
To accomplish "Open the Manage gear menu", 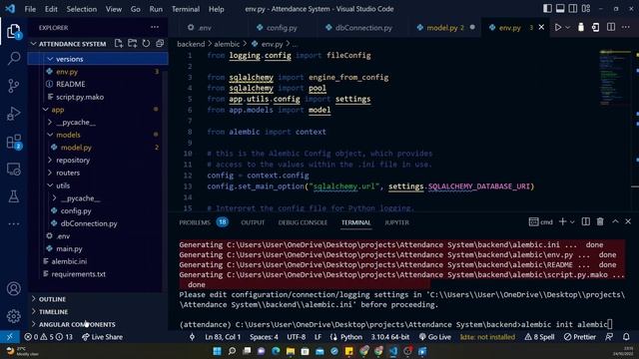I will (13, 316).
